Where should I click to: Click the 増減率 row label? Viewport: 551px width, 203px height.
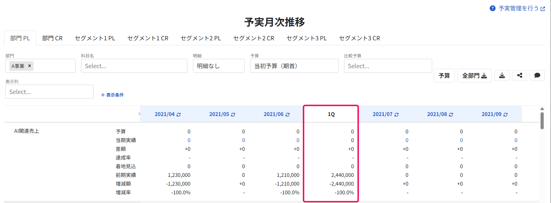coord(123,193)
